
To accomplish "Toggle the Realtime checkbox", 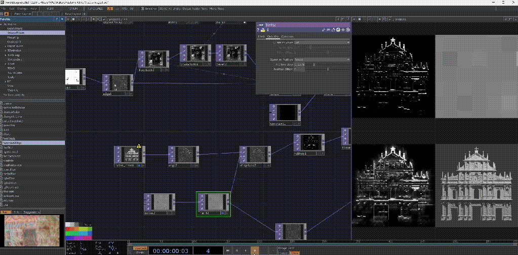I will [x=142, y=9].
